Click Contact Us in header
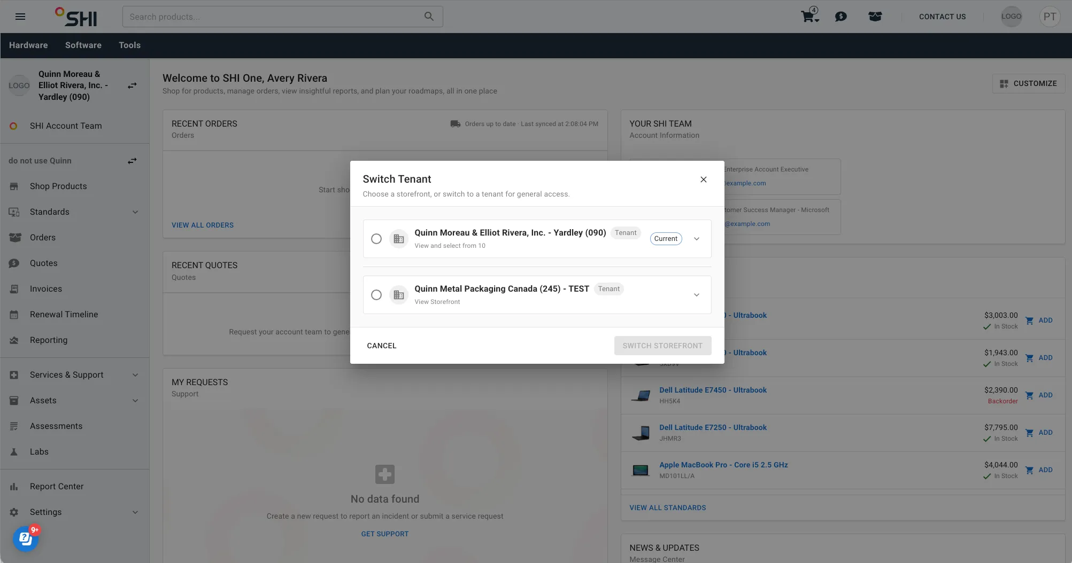 click(943, 17)
